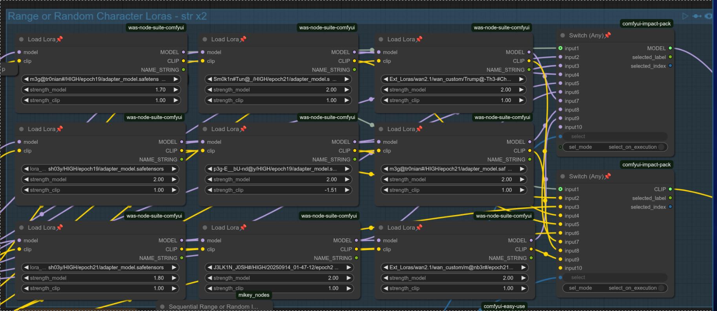Click the input10 port on the CLIP Switch node
Image resolution: width=717 pixels, height=311 pixels.
click(x=560, y=268)
